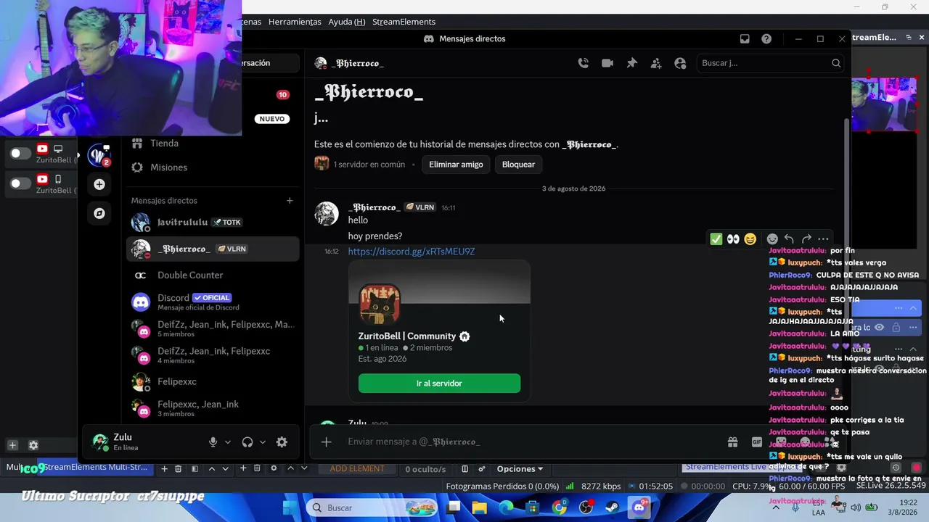Click Eliminar amigo button
The height and width of the screenshot is (522, 929).
pyautogui.click(x=456, y=165)
